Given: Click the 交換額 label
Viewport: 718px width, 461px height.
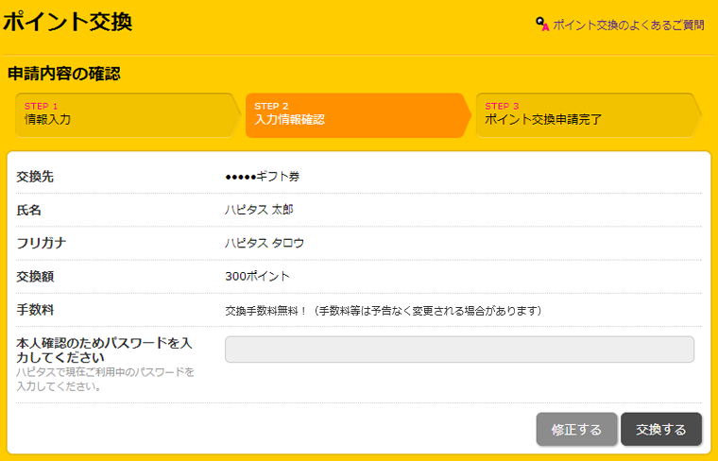Looking at the screenshot, I should 35,277.
